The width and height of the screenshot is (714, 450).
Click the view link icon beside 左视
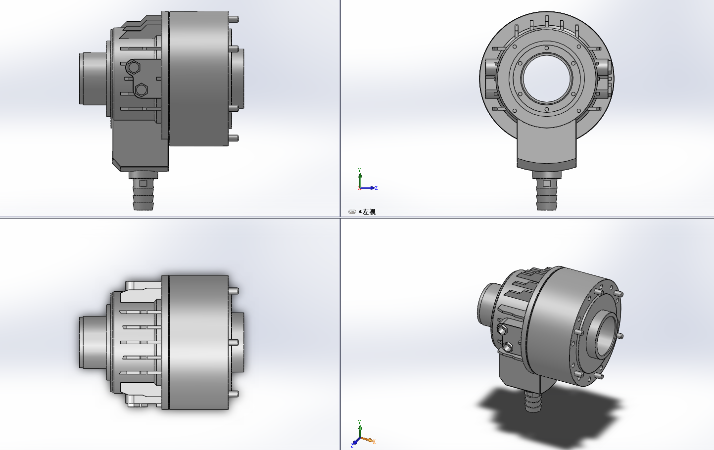[x=352, y=212]
